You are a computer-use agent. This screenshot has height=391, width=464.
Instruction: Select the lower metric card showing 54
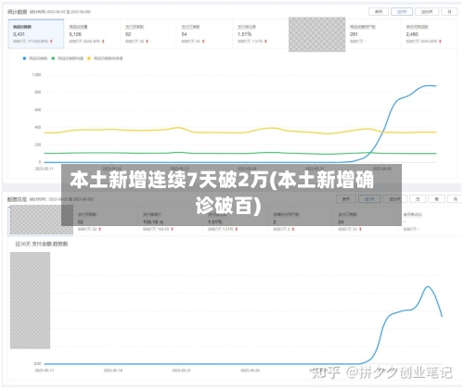click(366, 221)
